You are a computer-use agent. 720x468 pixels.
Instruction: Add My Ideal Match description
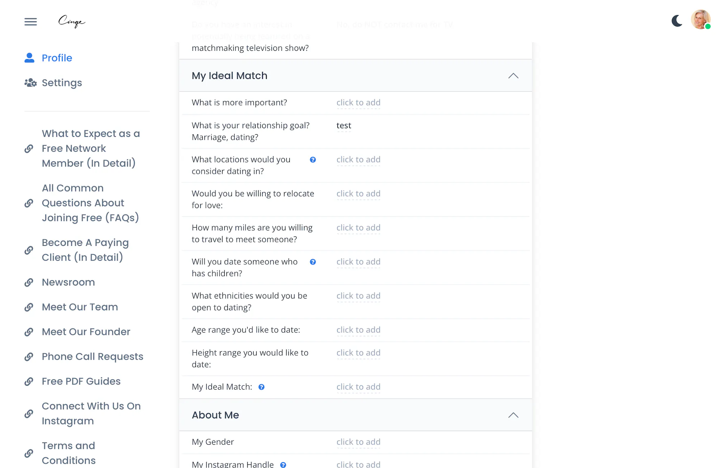pos(359,387)
